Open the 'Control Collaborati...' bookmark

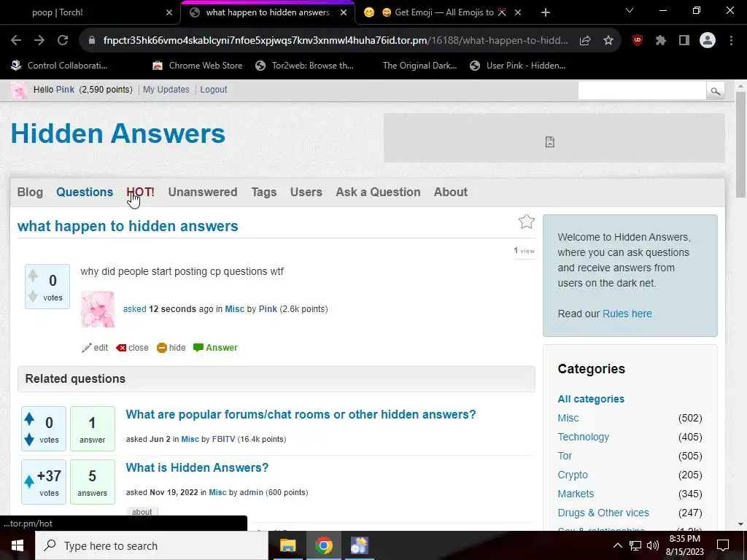[60, 66]
